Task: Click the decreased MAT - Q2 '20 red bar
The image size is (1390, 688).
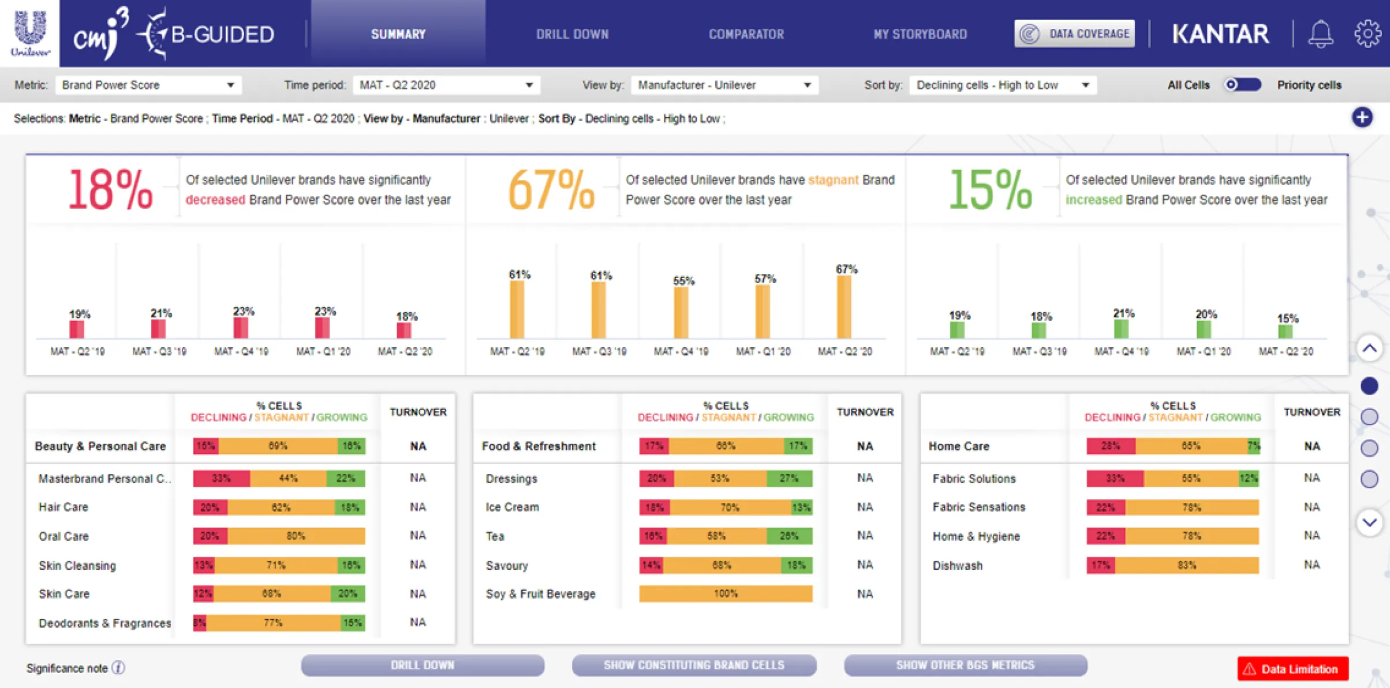Action: [404, 330]
